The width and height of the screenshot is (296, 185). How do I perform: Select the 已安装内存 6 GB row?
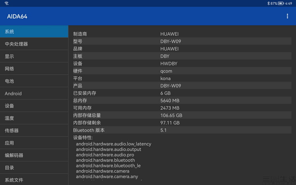pyautogui.click(x=182, y=93)
